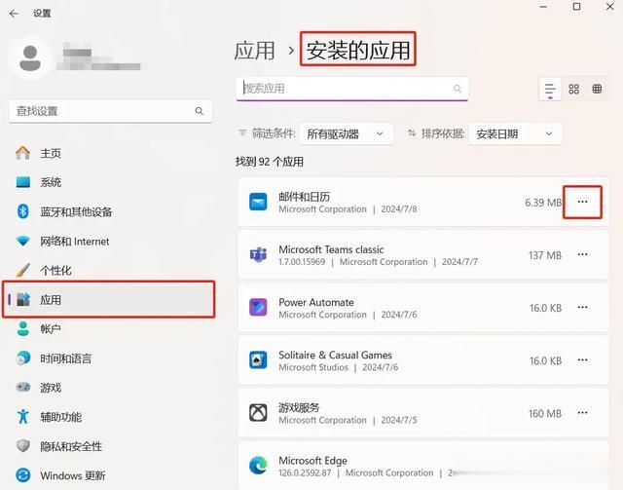
Task: Switch to tile table view icon
Action: coord(597,89)
